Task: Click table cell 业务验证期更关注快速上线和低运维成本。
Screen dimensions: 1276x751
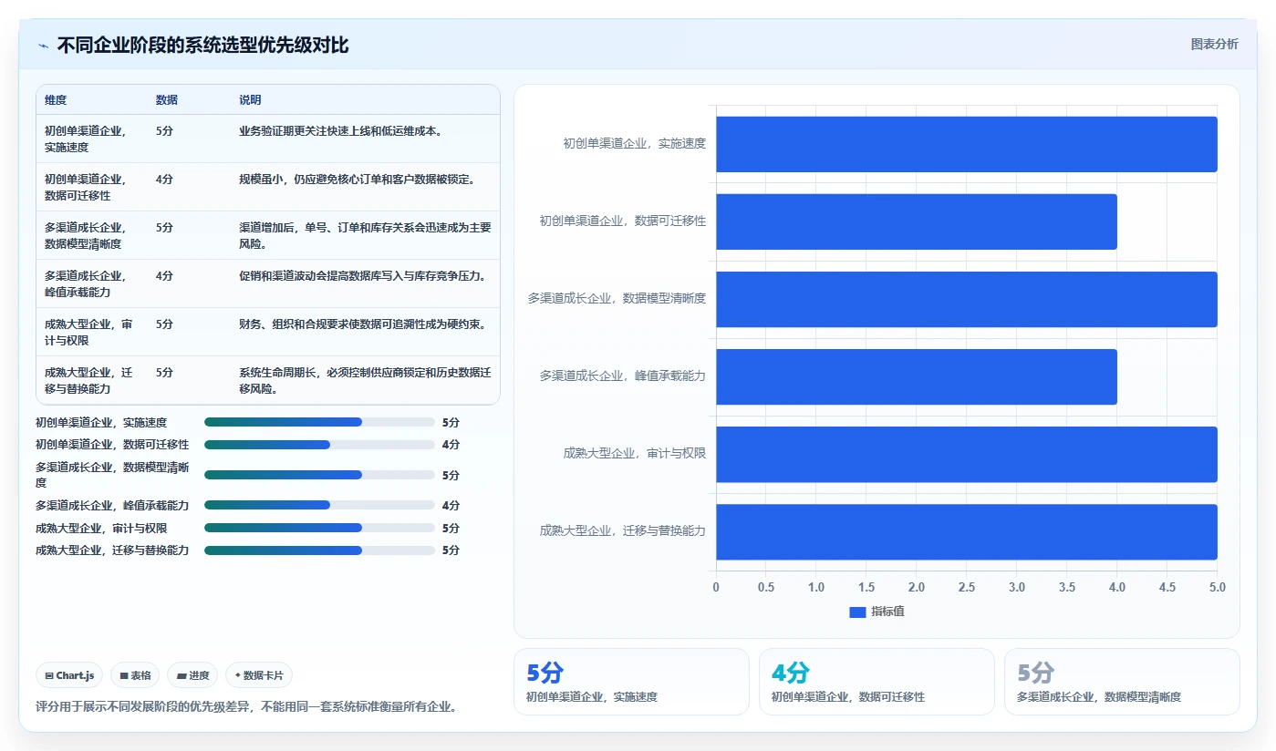Action: coord(365,139)
